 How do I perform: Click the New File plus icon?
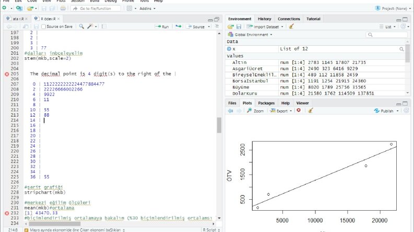pyautogui.click(x=4, y=8)
